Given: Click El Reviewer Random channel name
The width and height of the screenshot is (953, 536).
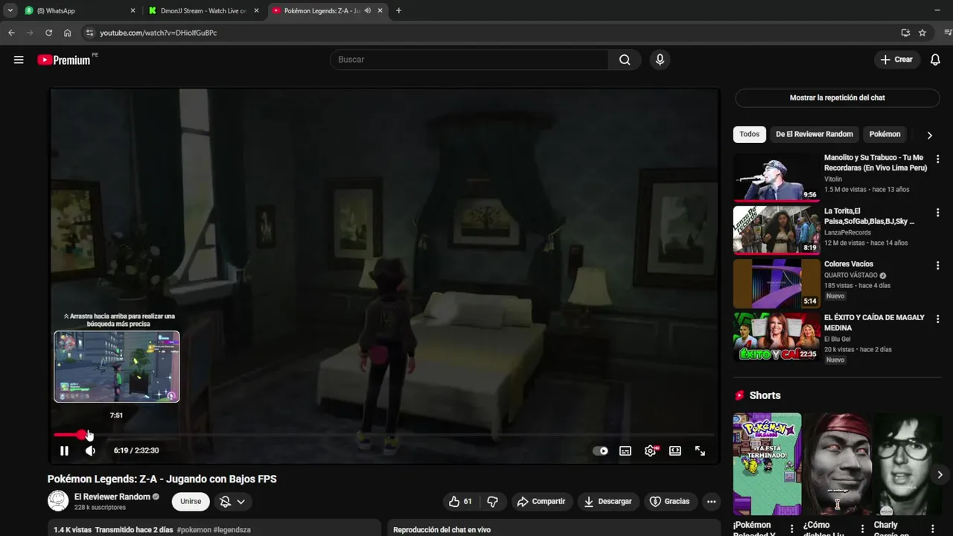Looking at the screenshot, I should [x=112, y=497].
